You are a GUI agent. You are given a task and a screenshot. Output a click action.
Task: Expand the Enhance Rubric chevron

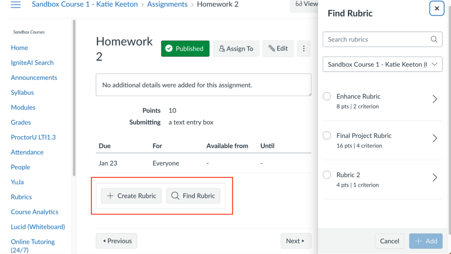(x=435, y=99)
